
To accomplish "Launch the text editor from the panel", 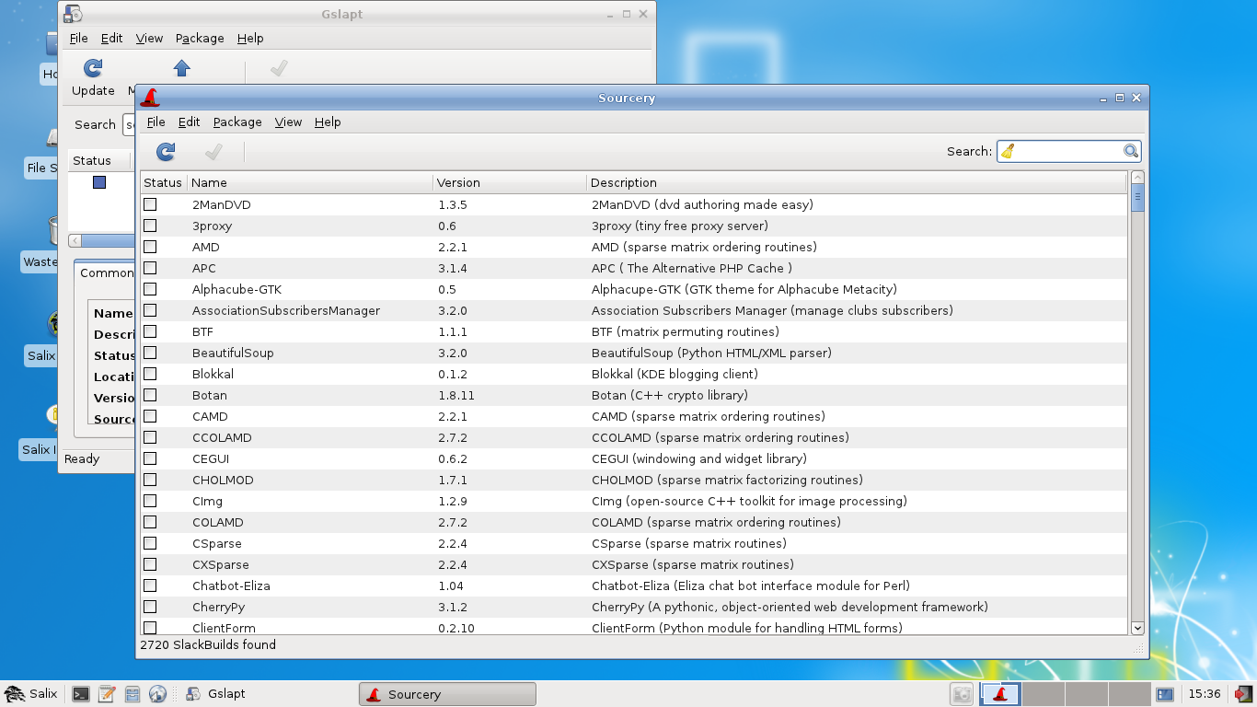I will click(107, 694).
